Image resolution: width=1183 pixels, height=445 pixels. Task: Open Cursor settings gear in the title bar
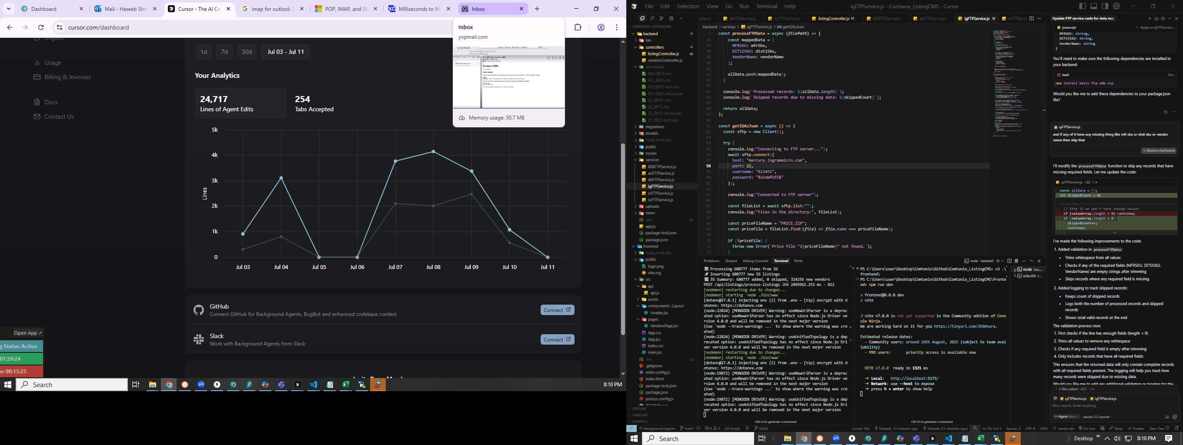(1116, 7)
